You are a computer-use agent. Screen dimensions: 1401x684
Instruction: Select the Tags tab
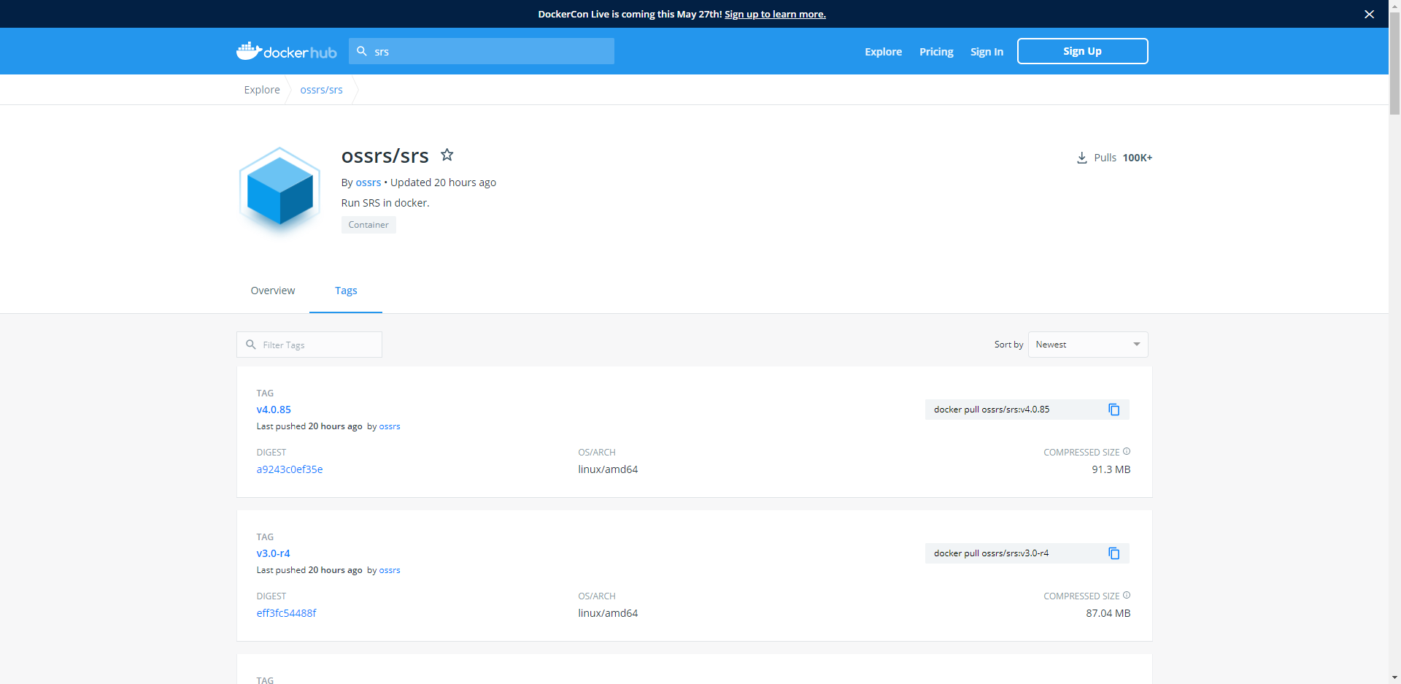[345, 291]
